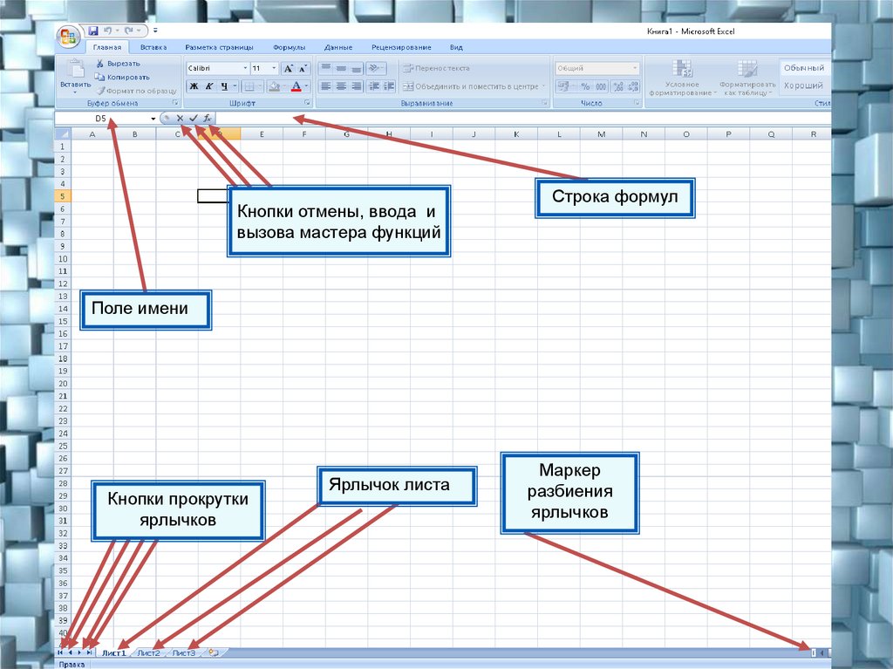Click the name box showing D5
Image resolution: width=893 pixels, height=669 pixels.
click(x=101, y=119)
